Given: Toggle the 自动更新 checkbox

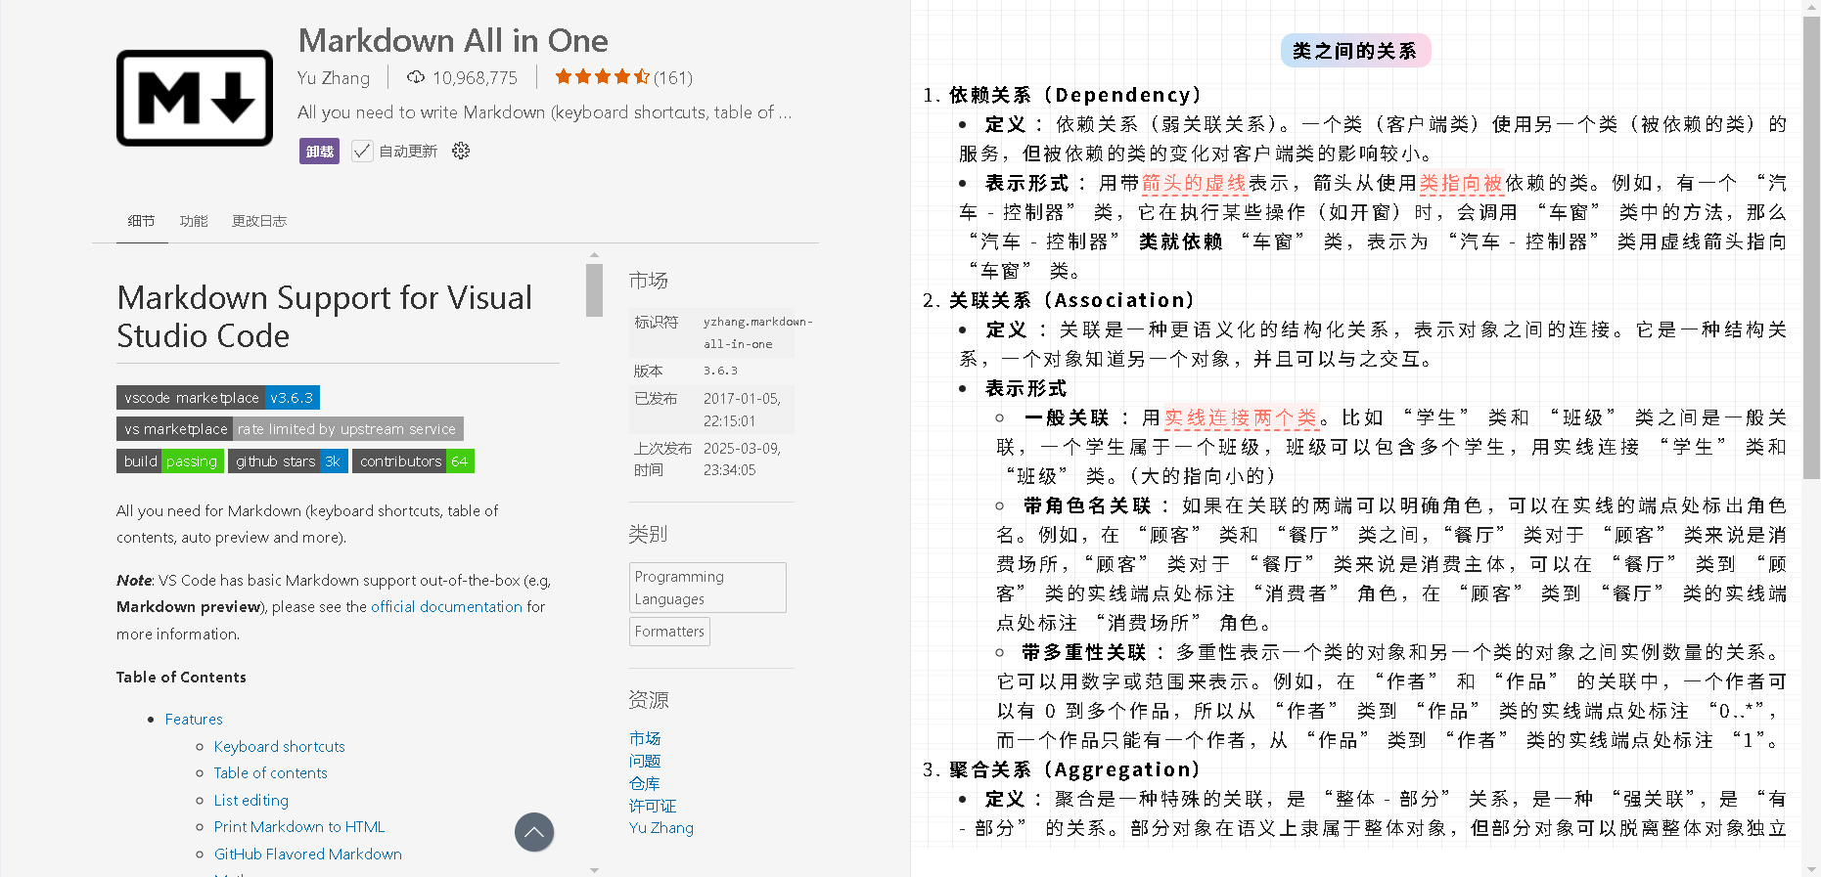Looking at the screenshot, I should point(362,151).
